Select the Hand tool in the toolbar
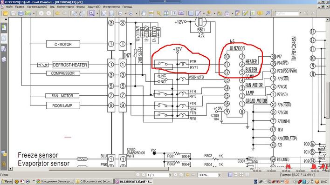330x185 pixels. click(x=144, y=13)
